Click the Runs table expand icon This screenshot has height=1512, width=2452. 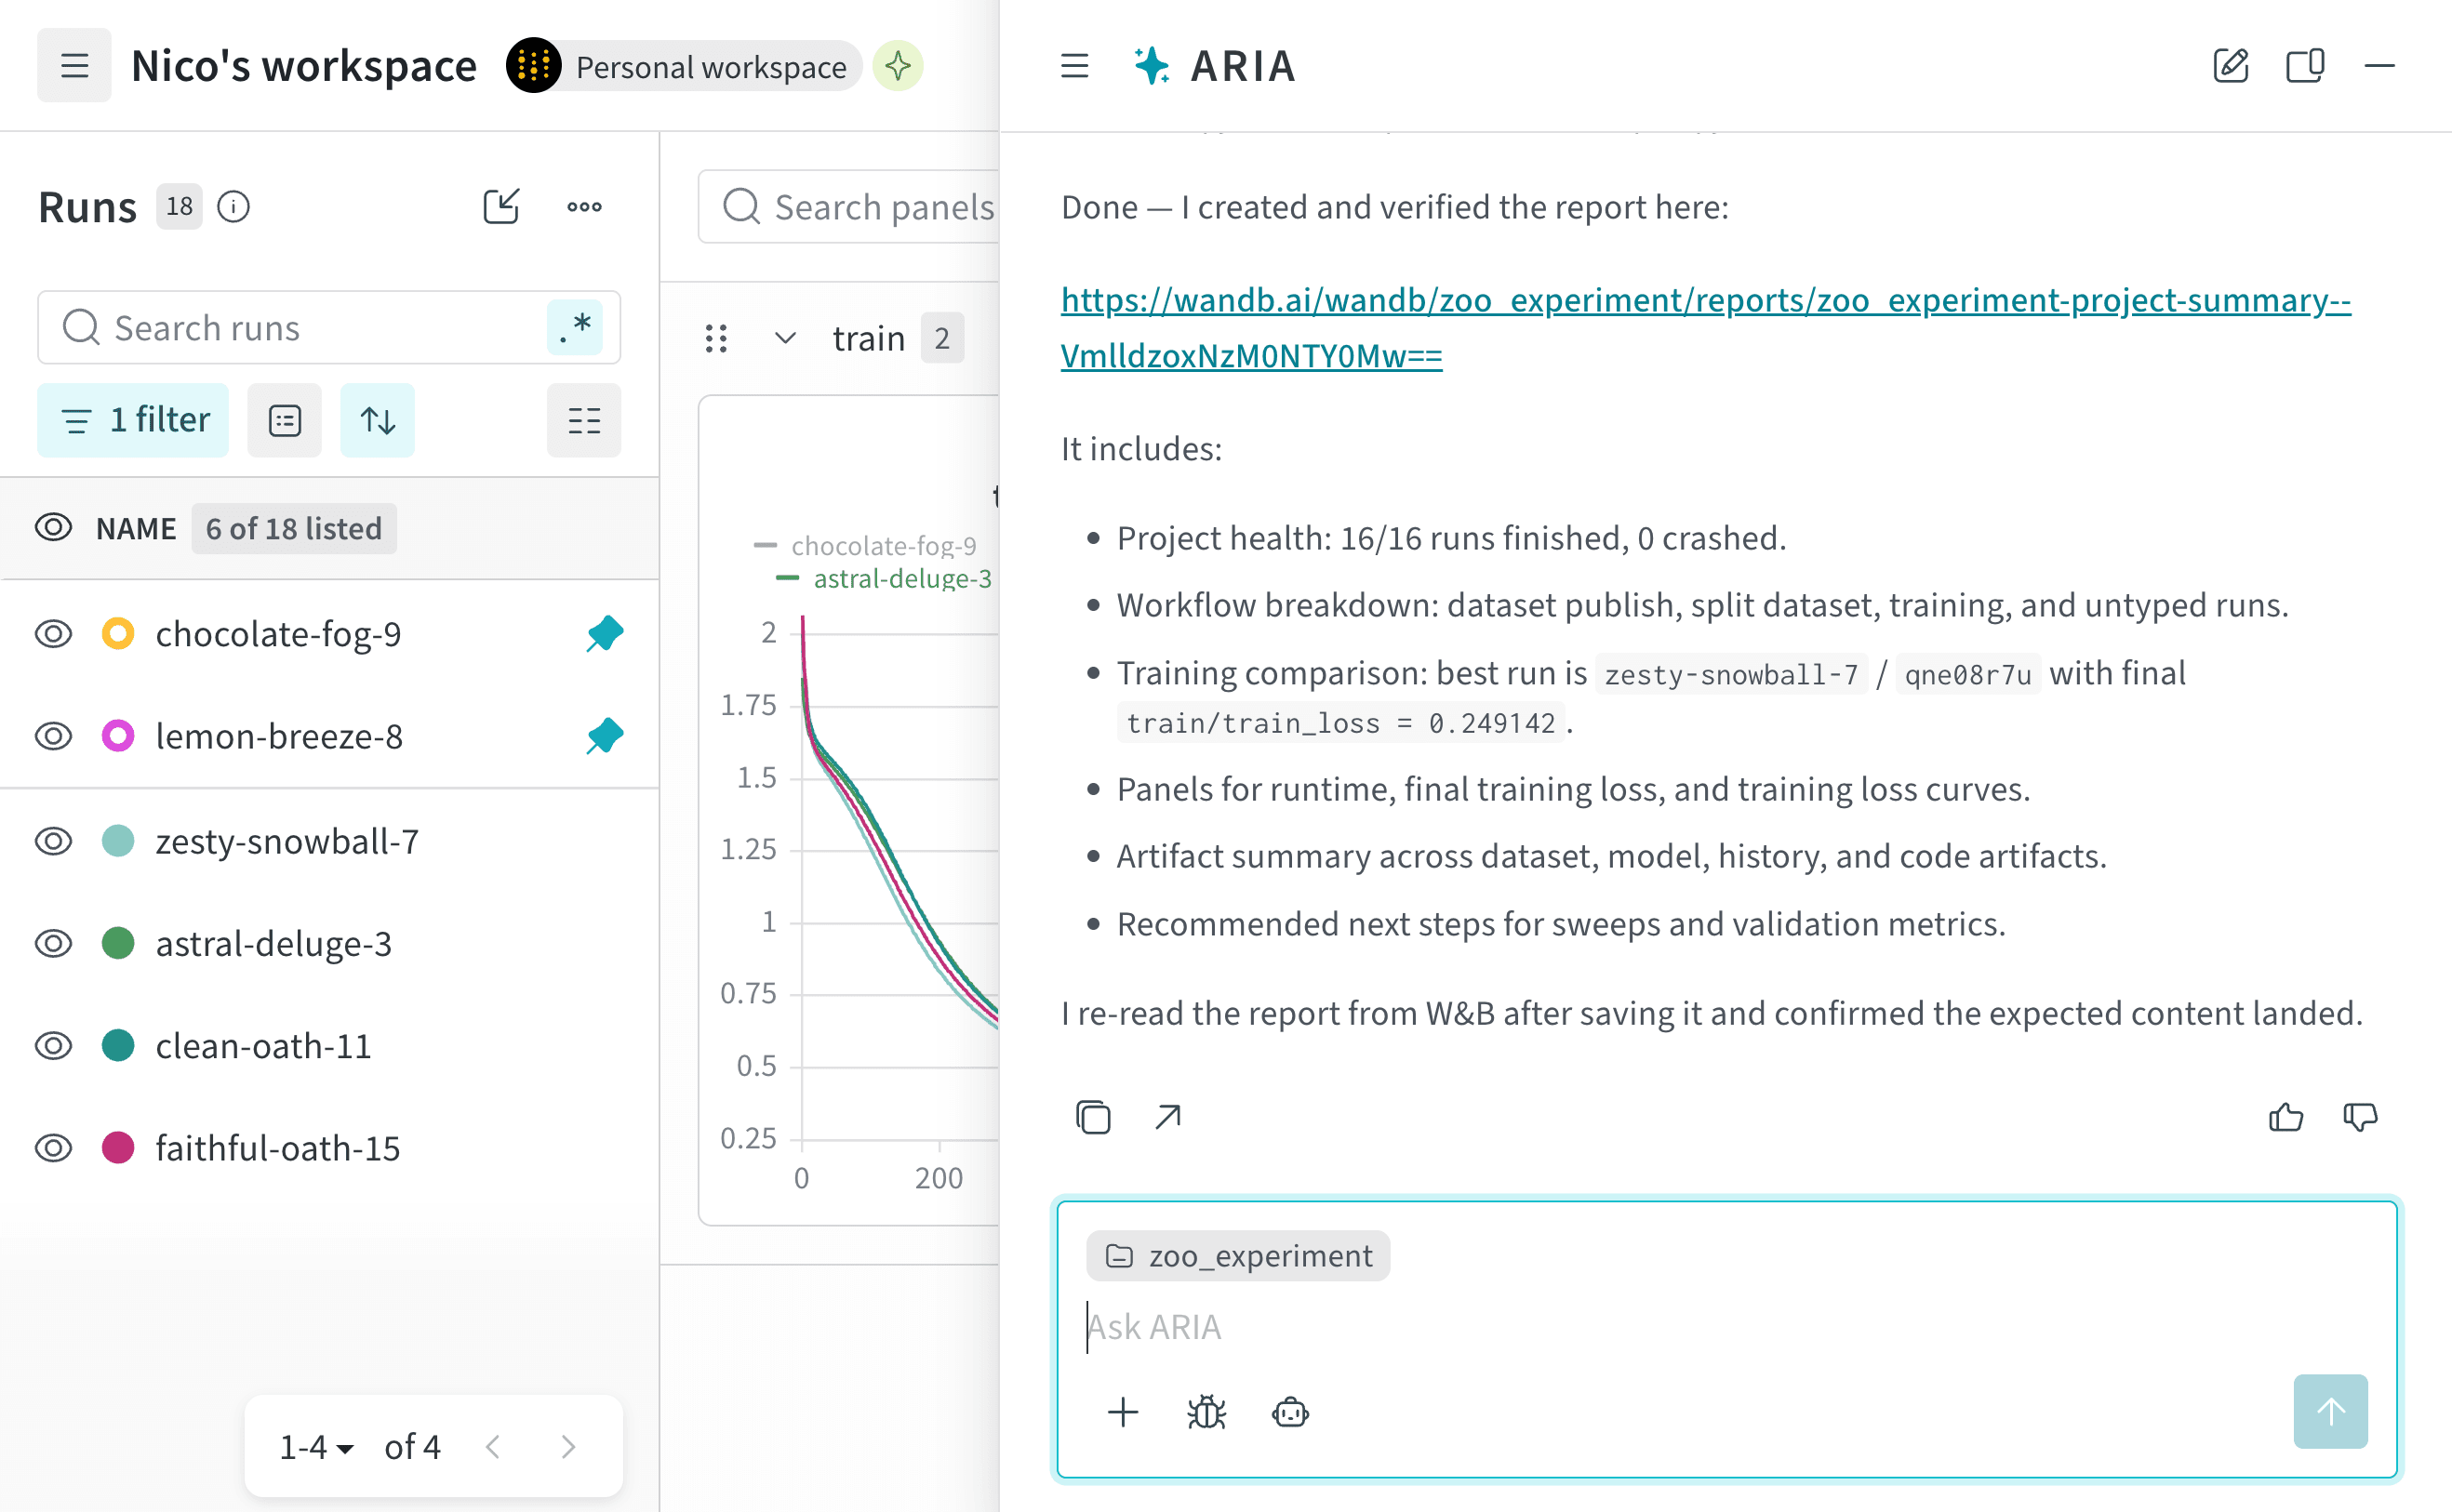[501, 206]
